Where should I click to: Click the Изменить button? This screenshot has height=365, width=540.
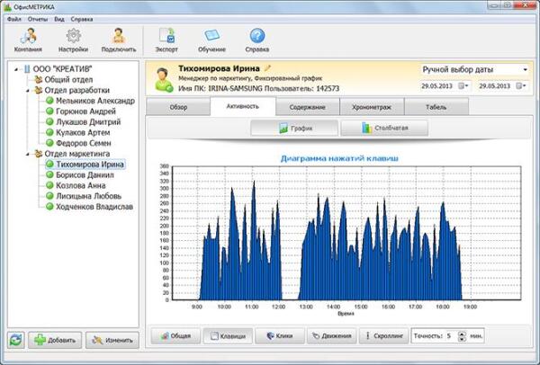pyautogui.click(x=113, y=340)
